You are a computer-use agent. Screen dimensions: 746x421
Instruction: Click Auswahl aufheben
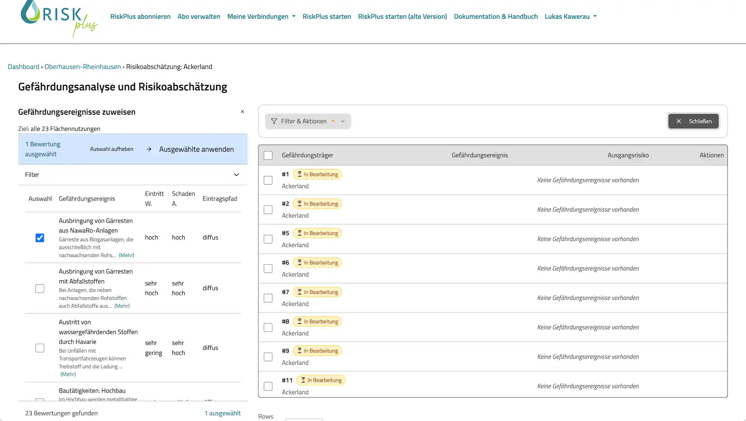click(x=112, y=149)
